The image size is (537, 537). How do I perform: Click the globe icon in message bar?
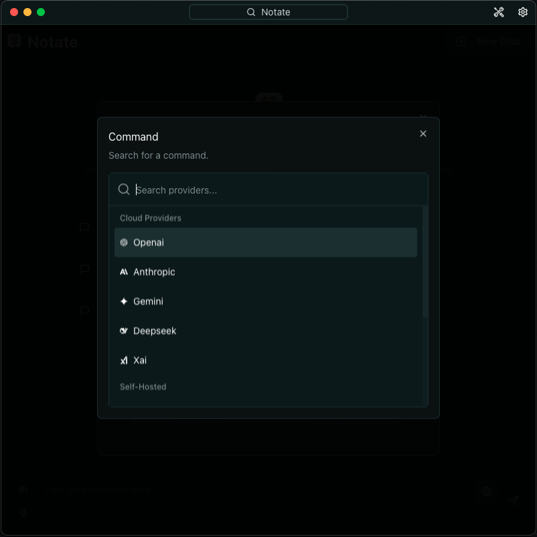coord(487,491)
